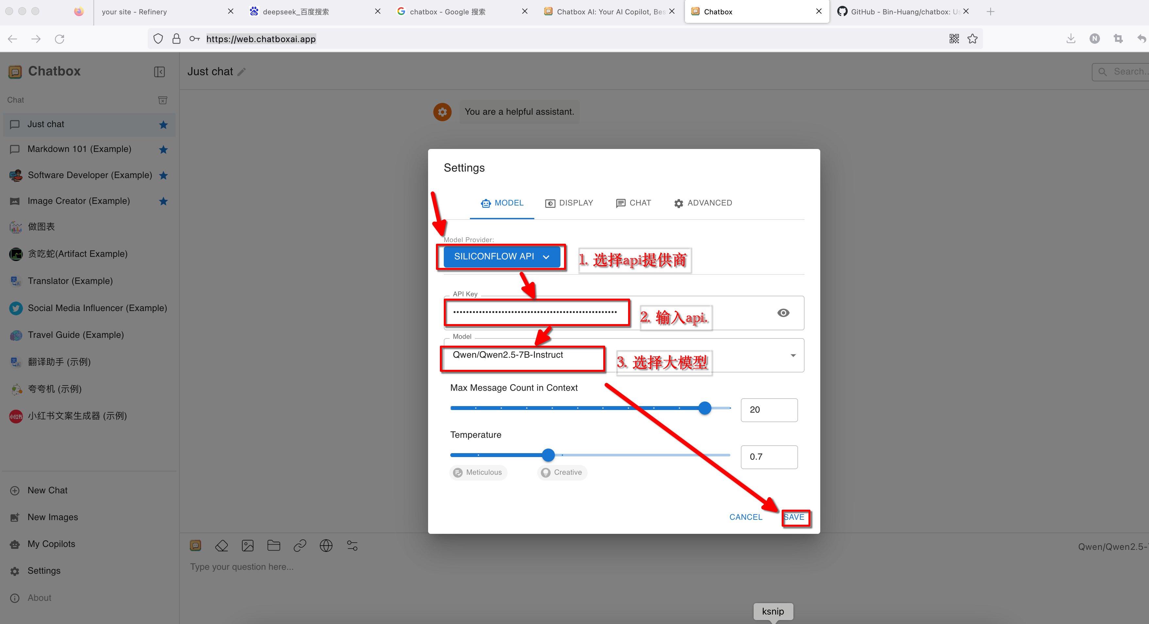Viewport: 1149px width, 624px height.
Task: Click the CANCEL button
Action: tap(746, 517)
